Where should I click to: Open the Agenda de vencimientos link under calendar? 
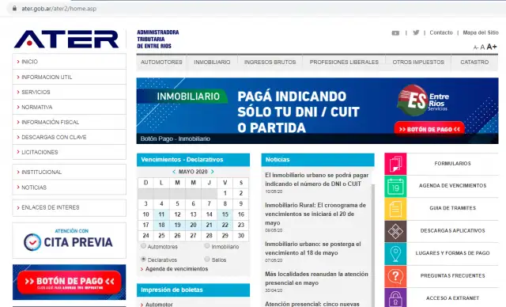176,269
